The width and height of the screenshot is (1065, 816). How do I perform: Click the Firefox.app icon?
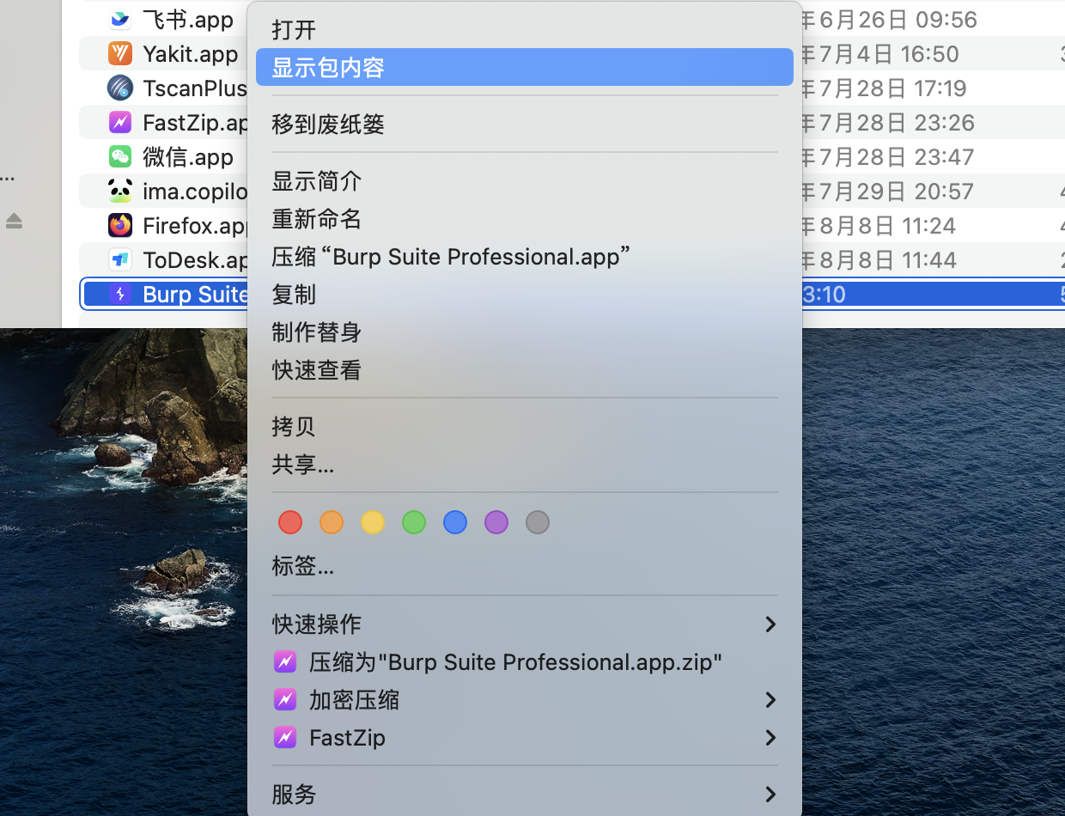(x=120, y=225)
